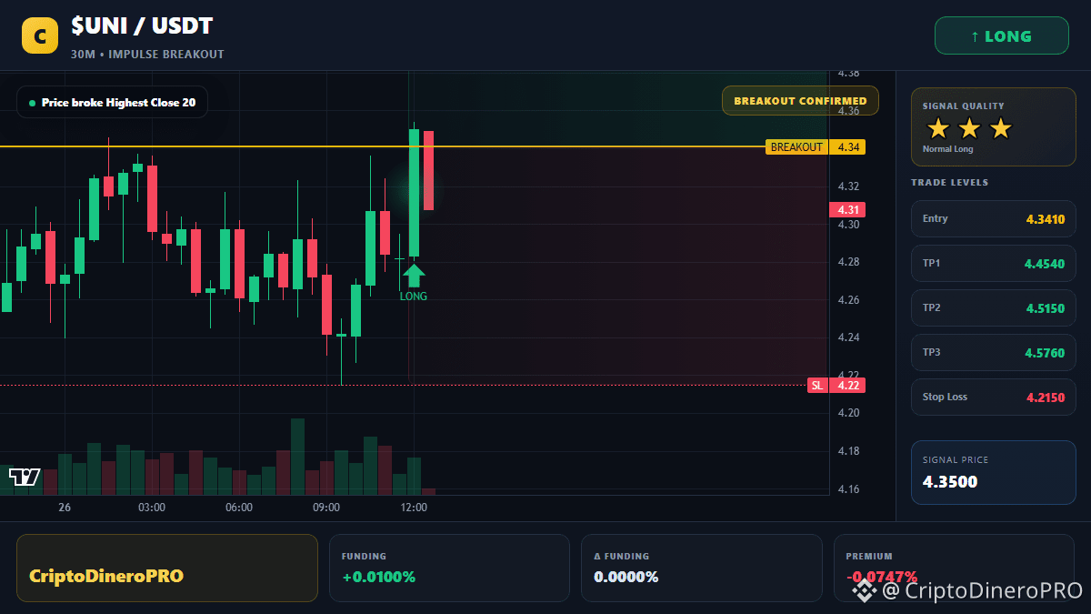
Task: Select the Entry 4.3410 trade level row
Action: coord(994,218)
